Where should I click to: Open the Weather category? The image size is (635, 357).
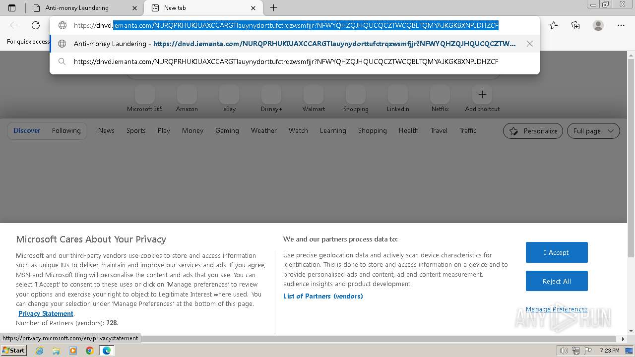coord(264,130)
